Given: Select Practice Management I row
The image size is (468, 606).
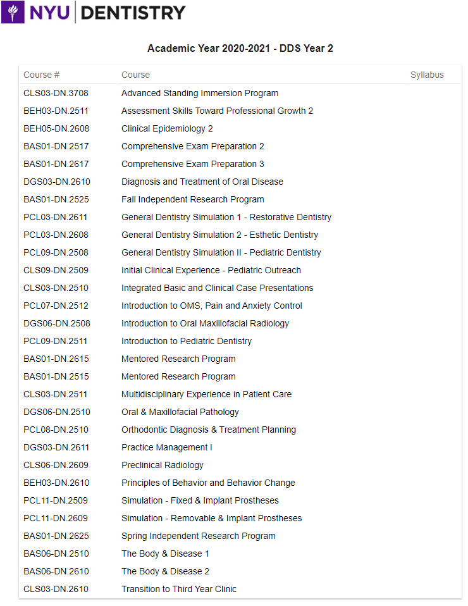Looking at the screenshot, I should (240, 448).
